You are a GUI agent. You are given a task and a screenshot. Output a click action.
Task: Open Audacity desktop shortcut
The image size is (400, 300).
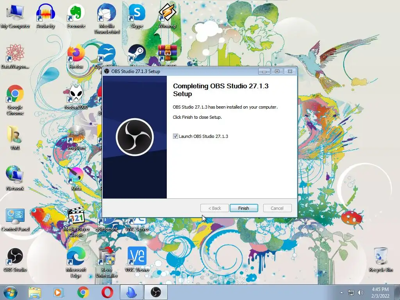pyautogui.click(x=45, y=16)
